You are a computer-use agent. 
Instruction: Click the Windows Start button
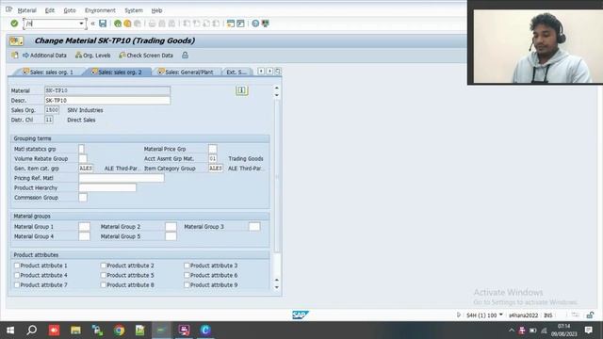tap(10, 331)
